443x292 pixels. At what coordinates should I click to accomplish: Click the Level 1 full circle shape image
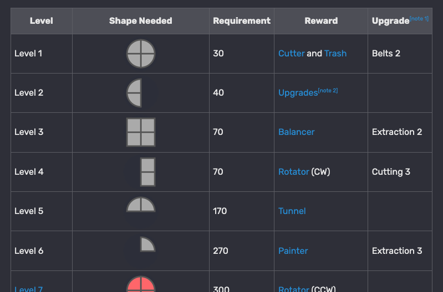tap(141, 54)
